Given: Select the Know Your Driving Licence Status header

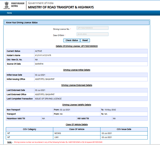Looking at the screenshot, I should pyautogui.click(x=22, y=23).
